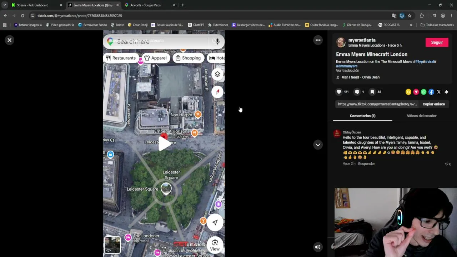Click Ver traducción to translate caption
457x257 pixels.
tap(347, 71)
